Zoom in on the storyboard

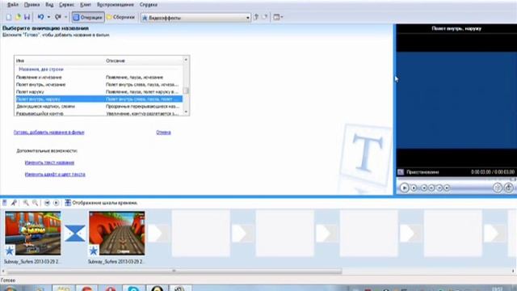click(26, 203)
